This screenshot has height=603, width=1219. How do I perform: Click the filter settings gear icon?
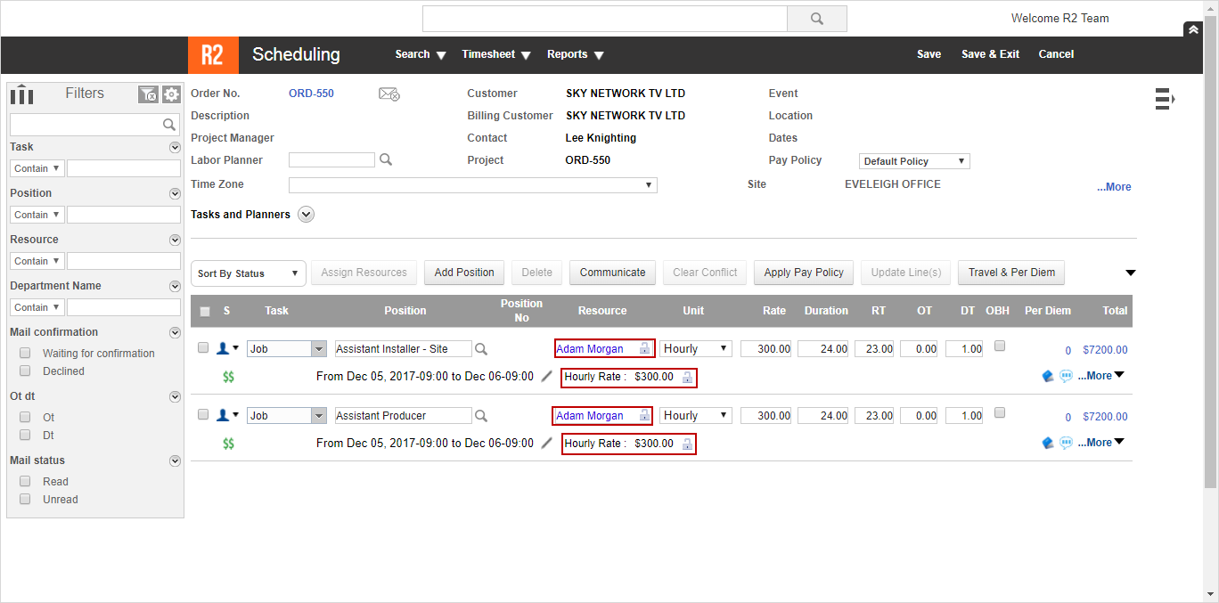click(x=171, y=94)
